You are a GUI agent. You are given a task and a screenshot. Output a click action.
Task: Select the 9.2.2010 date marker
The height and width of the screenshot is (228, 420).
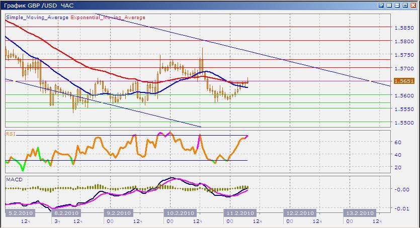[118, 213]
